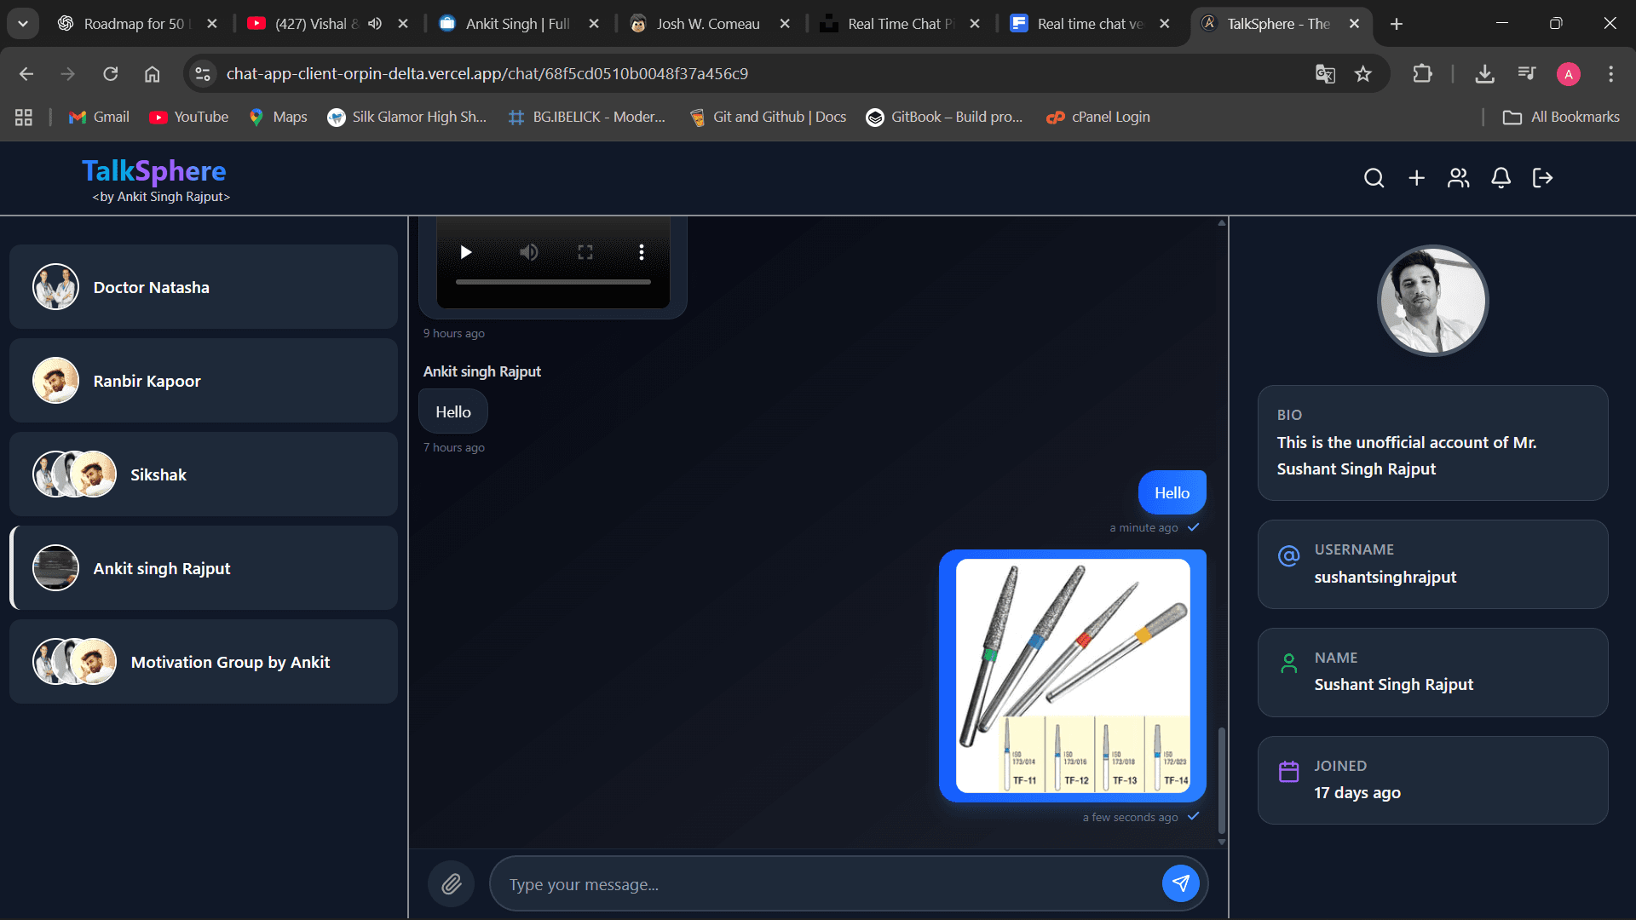The width and height of the screenshot is (1636, 920).
Task: Switch to the Real Time Chat tab
Action: click(x=895, y=24)
